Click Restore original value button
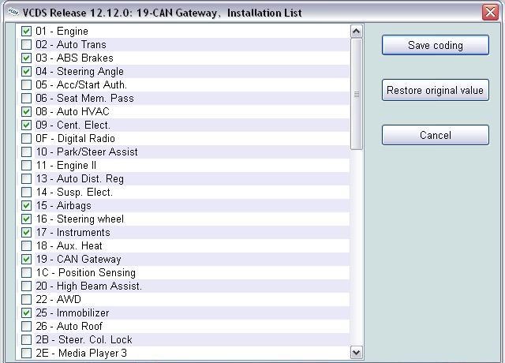 [x=436, y=90]
